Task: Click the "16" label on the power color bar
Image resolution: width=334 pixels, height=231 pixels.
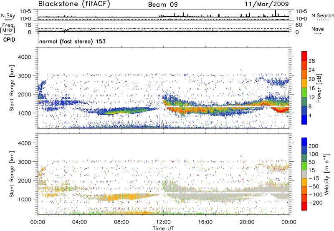Action: tap(311, 88)
